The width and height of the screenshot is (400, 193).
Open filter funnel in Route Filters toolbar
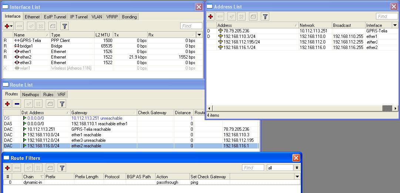coord(62,168)
